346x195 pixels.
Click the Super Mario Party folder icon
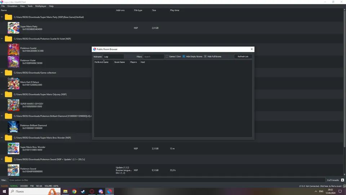coord(8,17)
